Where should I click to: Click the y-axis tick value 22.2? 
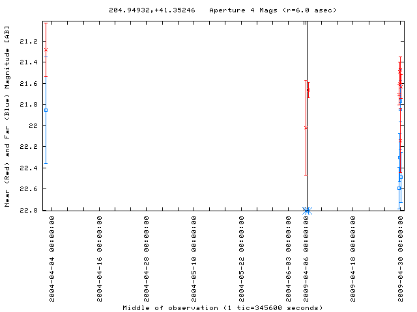coord(29,147)
